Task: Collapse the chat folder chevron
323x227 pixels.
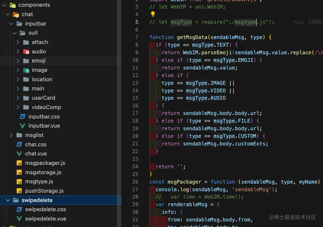Action: pos(8,14)
